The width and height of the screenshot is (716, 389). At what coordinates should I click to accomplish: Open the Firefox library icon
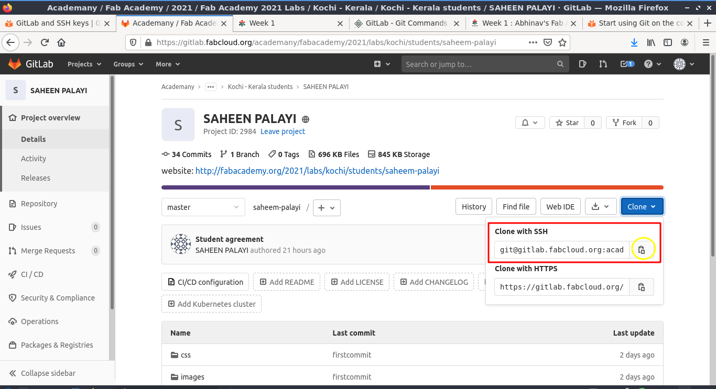coord(651,42)
